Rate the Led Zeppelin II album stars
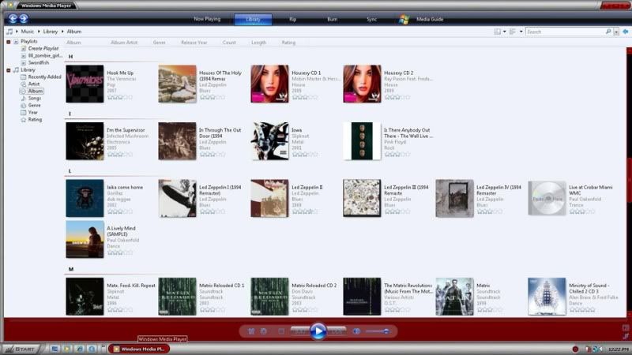Image resolution: width=632 pixels, height=355 pixels. click(x=305, y=211)
